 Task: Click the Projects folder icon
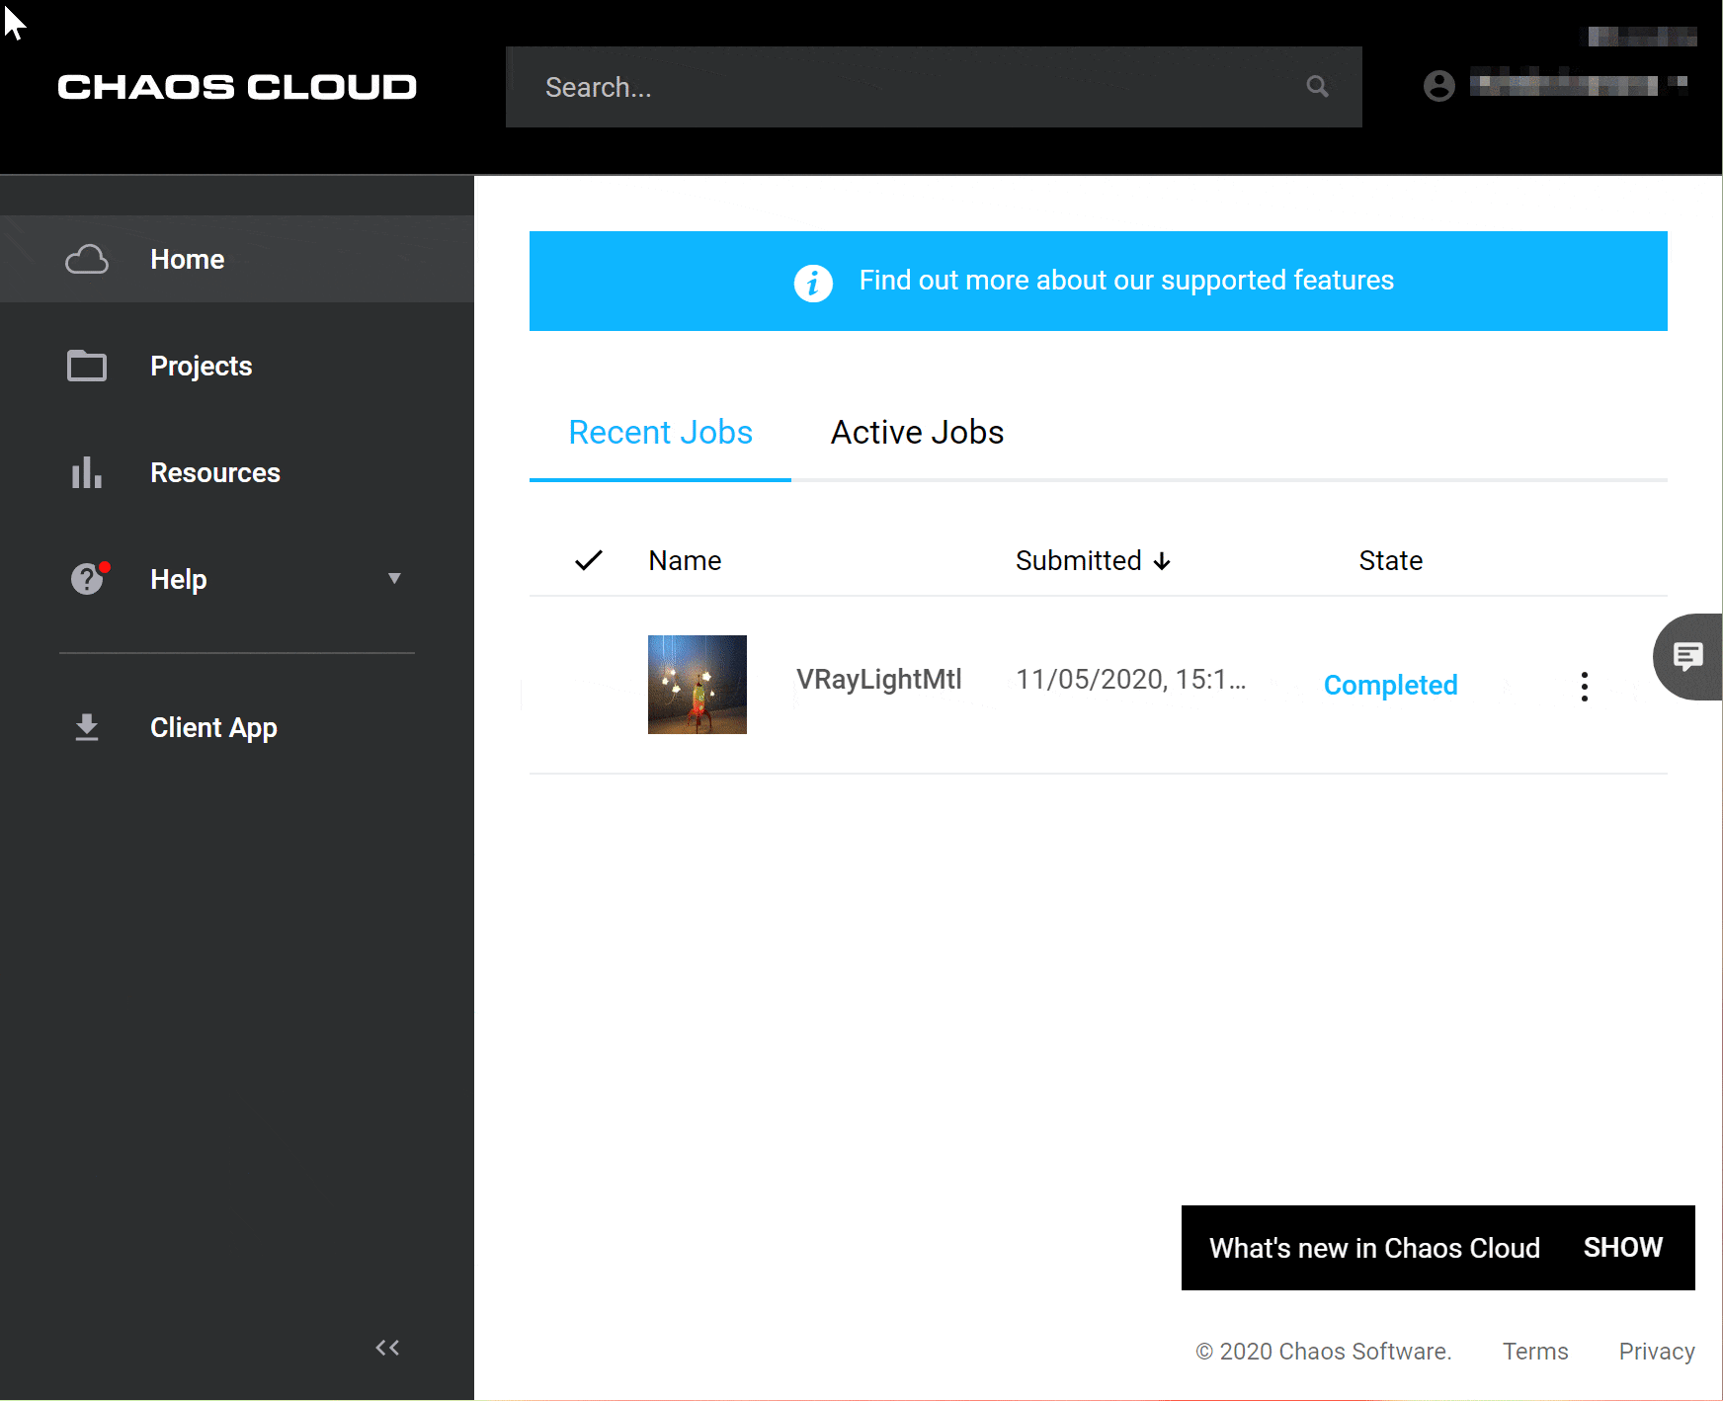point(87,366)
